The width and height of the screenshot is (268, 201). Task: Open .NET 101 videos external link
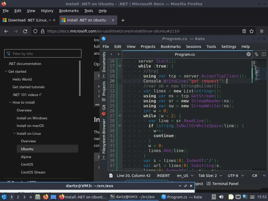27,95
